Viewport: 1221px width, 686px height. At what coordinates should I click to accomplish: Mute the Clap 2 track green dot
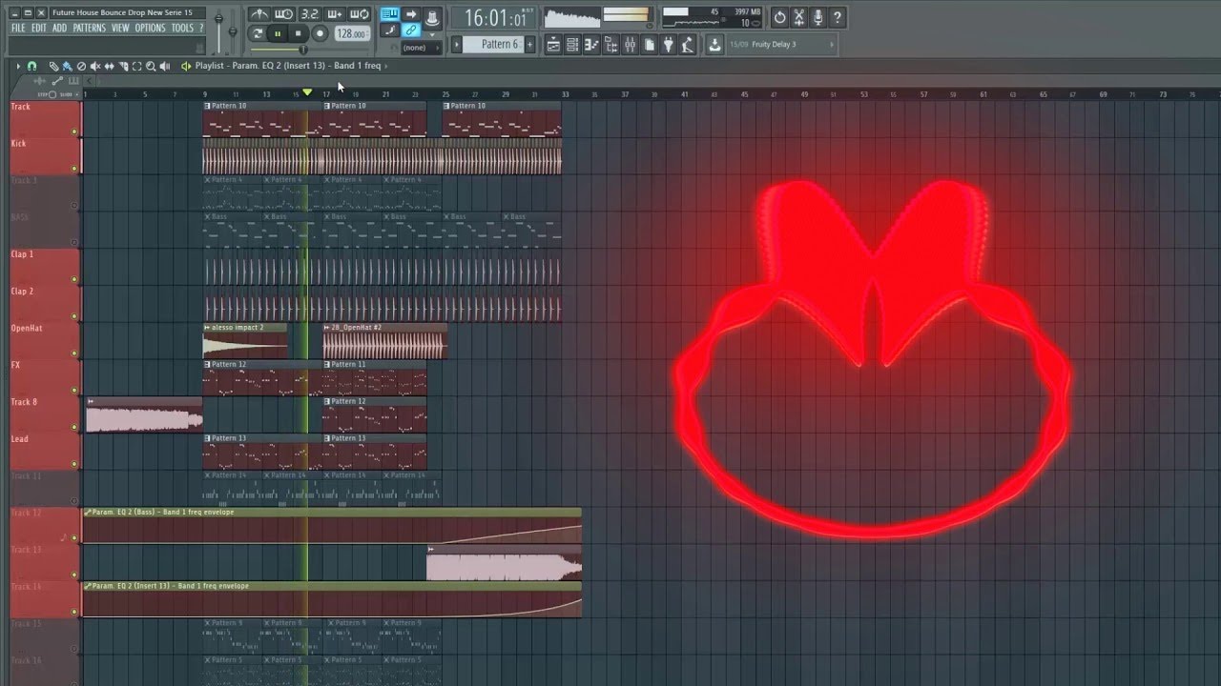pos(73,317)
